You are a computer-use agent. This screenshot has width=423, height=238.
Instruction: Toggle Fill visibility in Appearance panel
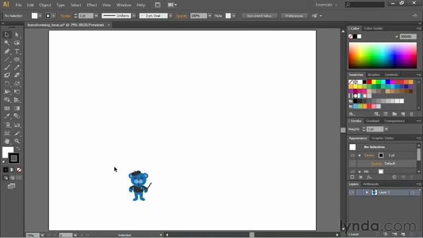(x=352, y=172)
